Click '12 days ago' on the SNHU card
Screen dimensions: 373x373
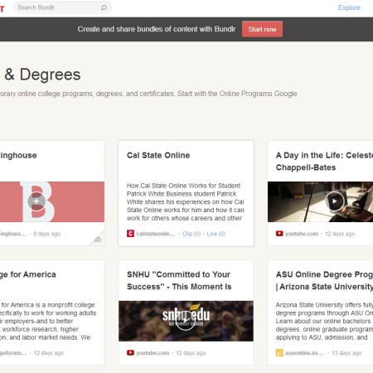click(191, 353)
